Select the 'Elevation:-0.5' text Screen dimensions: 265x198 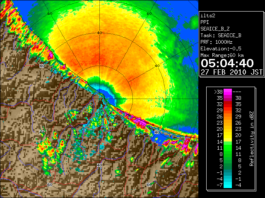click(221, 49)
